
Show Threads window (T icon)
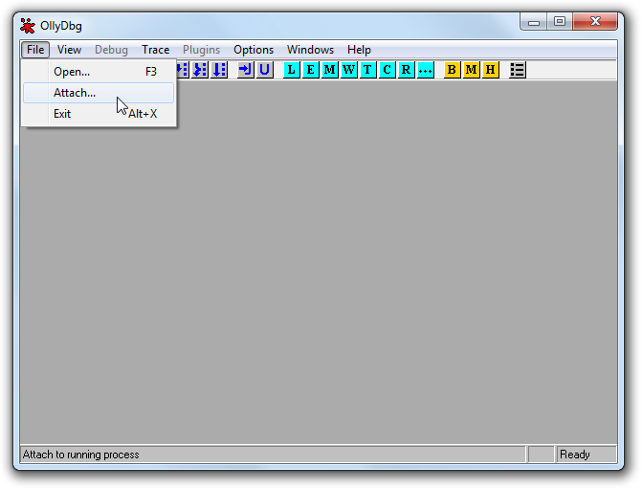point(367,70)
